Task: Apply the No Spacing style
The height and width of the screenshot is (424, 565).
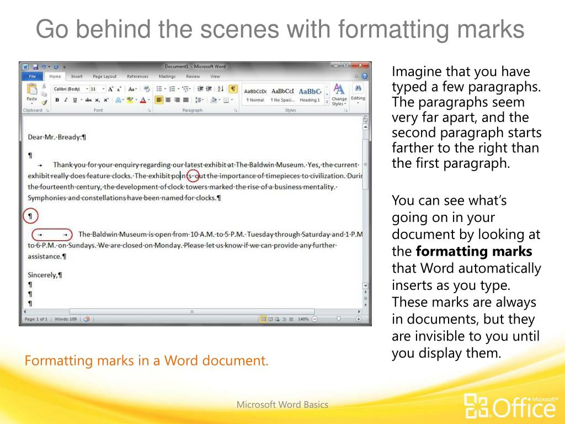Action: [x=282, y=95]
